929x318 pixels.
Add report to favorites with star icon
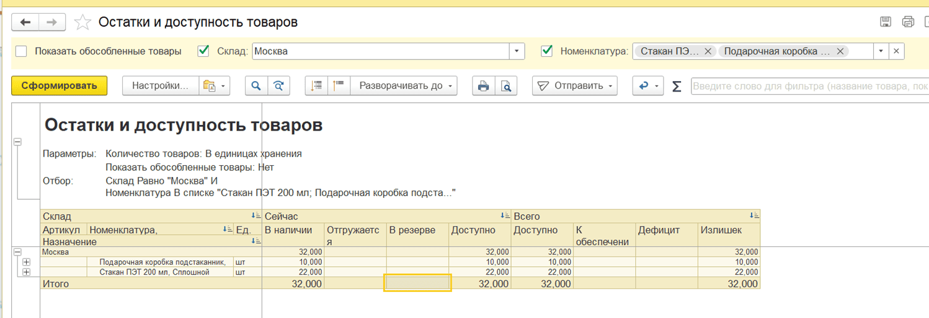[x=82, y=23]
